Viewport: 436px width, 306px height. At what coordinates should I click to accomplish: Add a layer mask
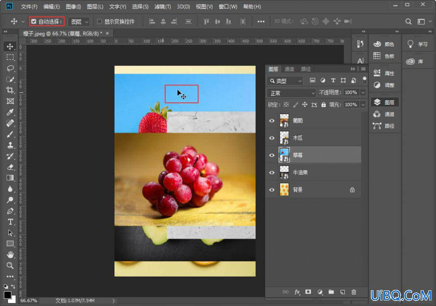(308, 292)
